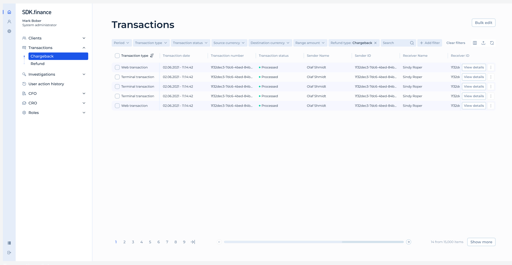Check the second Terminal transaction row checkbox

point(117,86)
